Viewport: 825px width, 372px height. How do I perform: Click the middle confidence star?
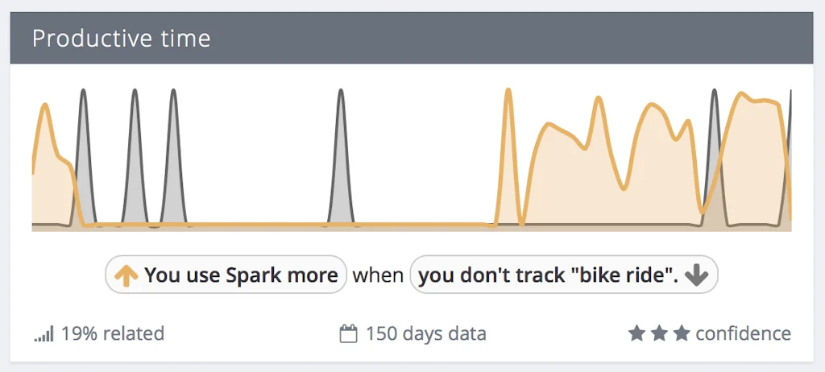(x=660, y=333)
